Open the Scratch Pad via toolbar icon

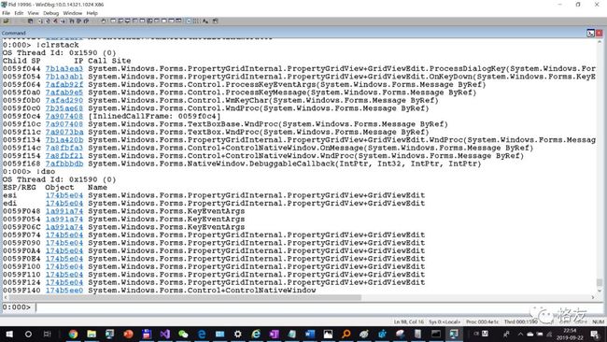tap(163, 21)
